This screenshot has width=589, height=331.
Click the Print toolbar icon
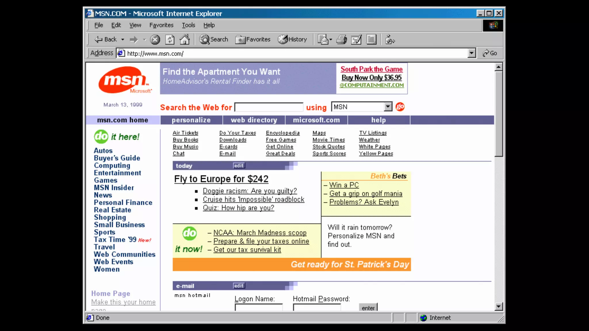coord(341,39)
